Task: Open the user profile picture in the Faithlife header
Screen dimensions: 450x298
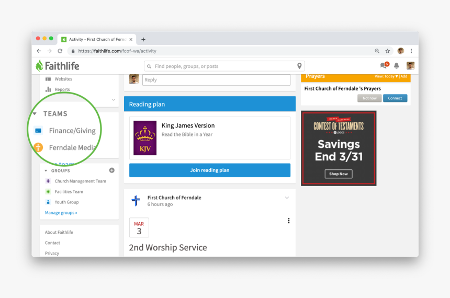Action: coord(410,66)
